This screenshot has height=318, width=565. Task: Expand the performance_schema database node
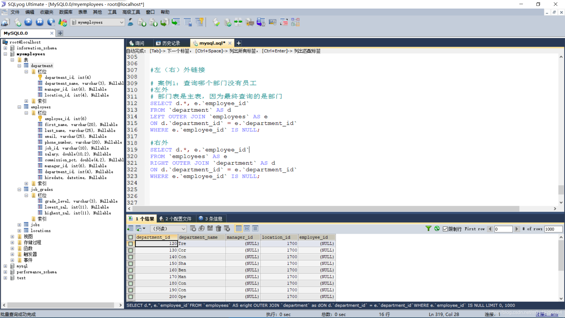point(5,272)
